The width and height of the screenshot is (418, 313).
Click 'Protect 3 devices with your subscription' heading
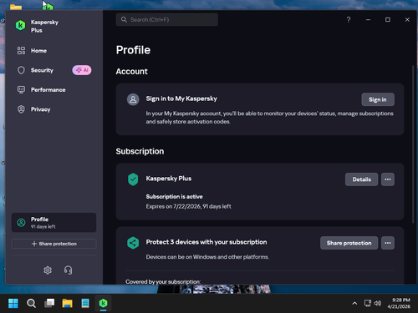206,242
